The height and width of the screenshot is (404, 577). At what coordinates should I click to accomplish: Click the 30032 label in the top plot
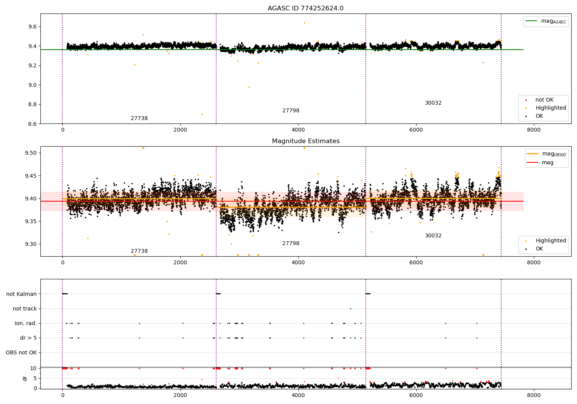click(x=433, y=103)
